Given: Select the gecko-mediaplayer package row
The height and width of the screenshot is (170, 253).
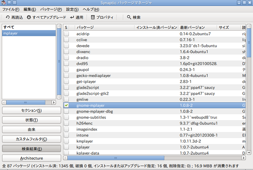Looking at the screenshot, I should tap(154, 75).
